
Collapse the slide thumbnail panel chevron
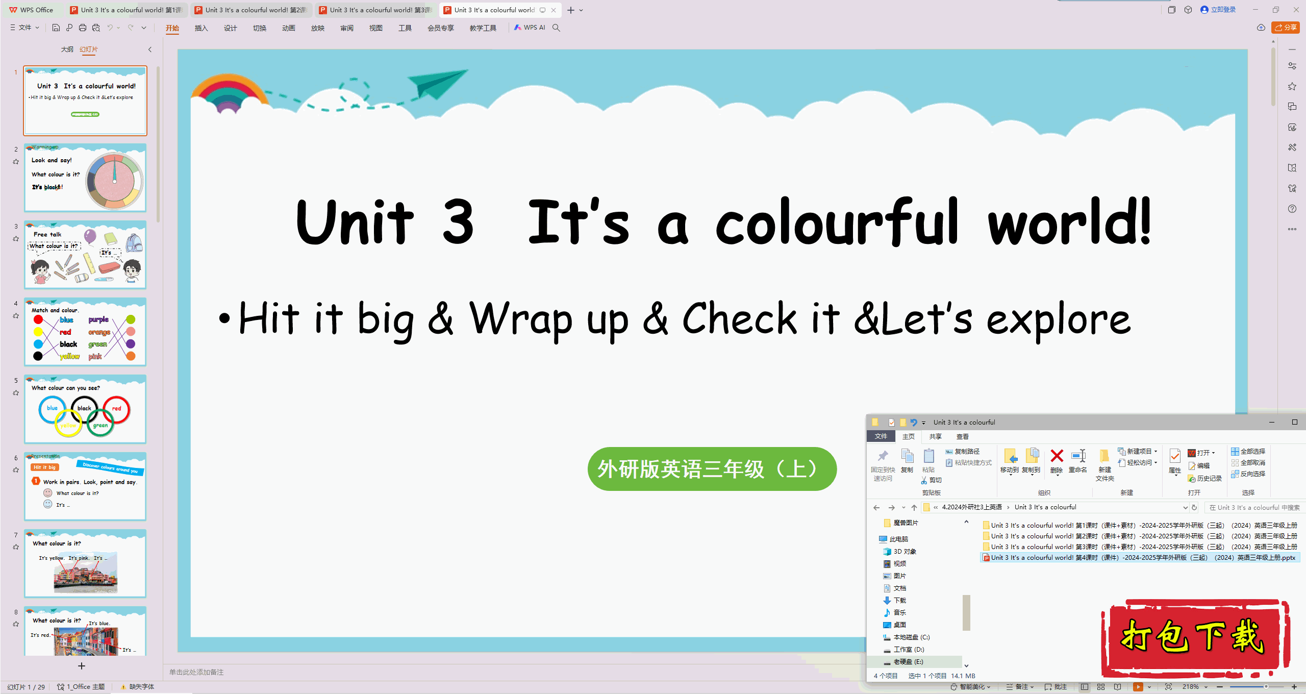point(150,49)
